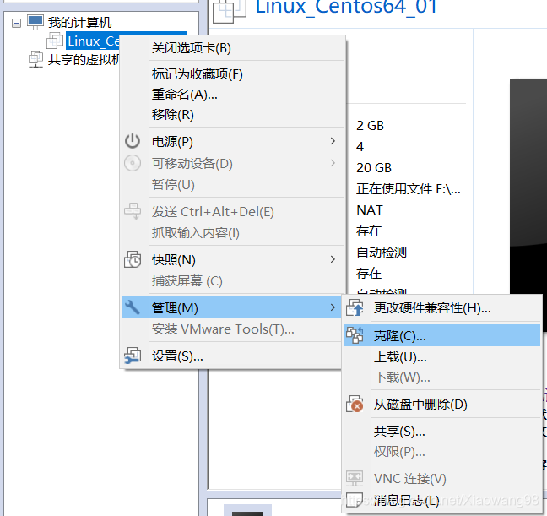Viewport: 547px width, 516px height.
Task: Choose 更改硬件兼容性(H)... submenu entry
Action: (441, 308)
